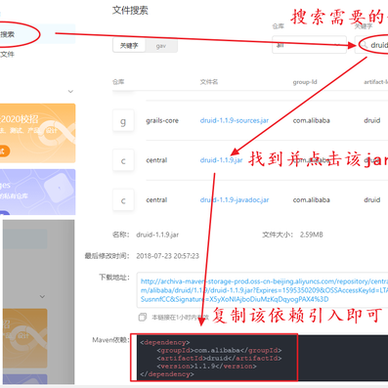Click the group-id column header
This screenshot has height=388, width=388.
pyautogui.click(x=305, y=82)
